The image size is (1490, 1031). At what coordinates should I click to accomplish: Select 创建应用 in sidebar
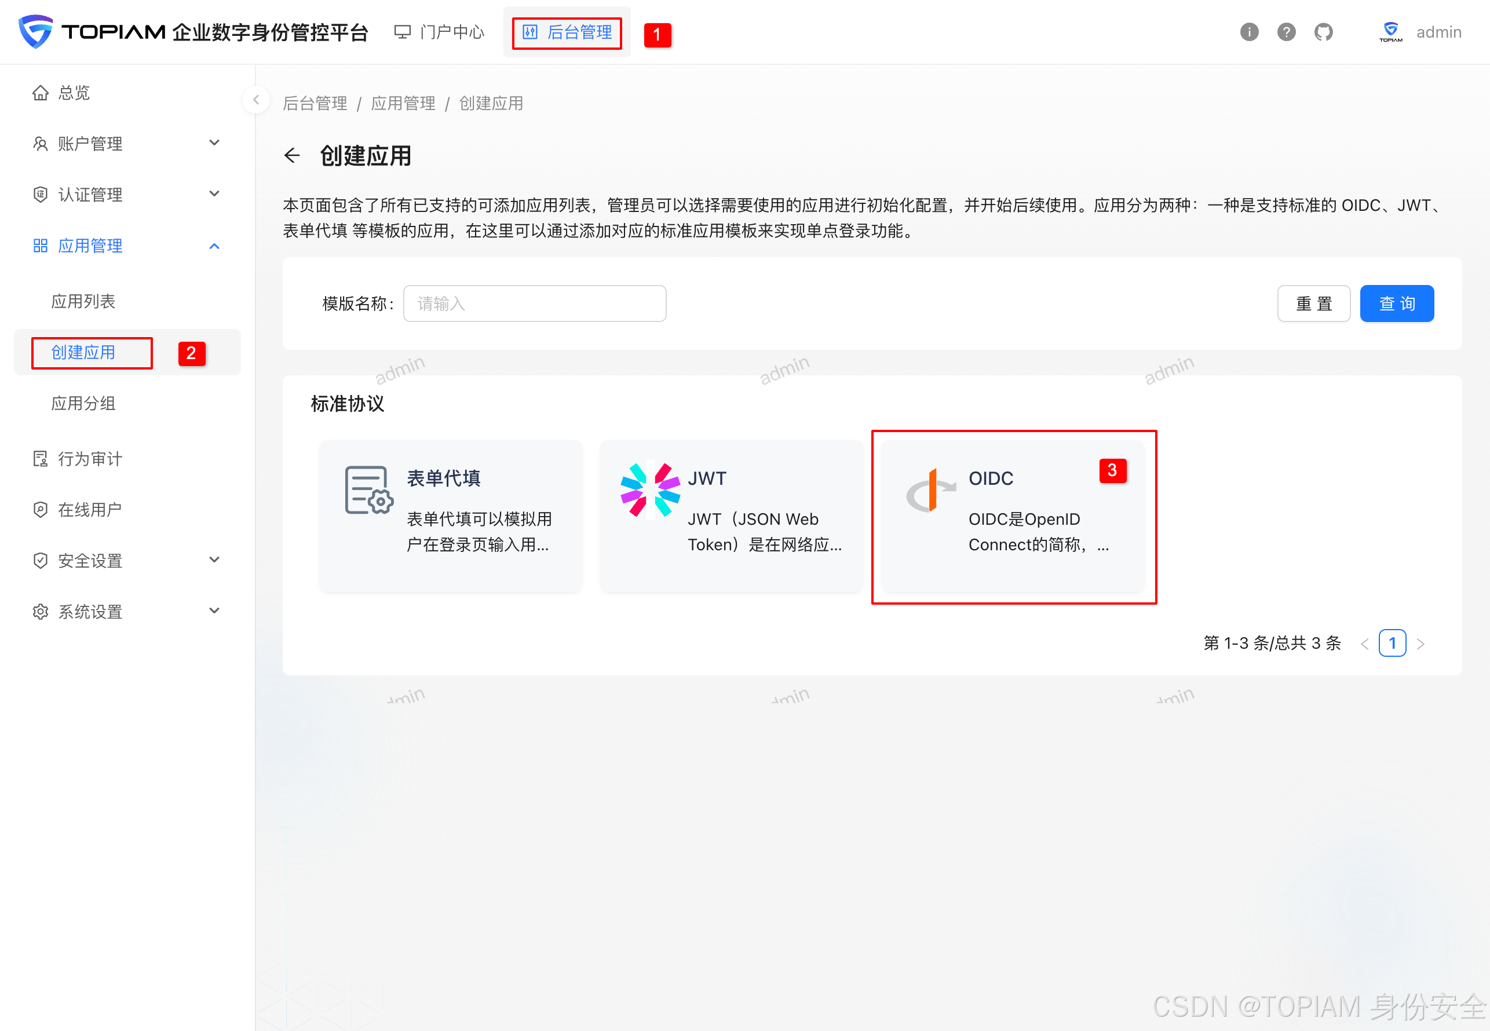tap(127, 352)
